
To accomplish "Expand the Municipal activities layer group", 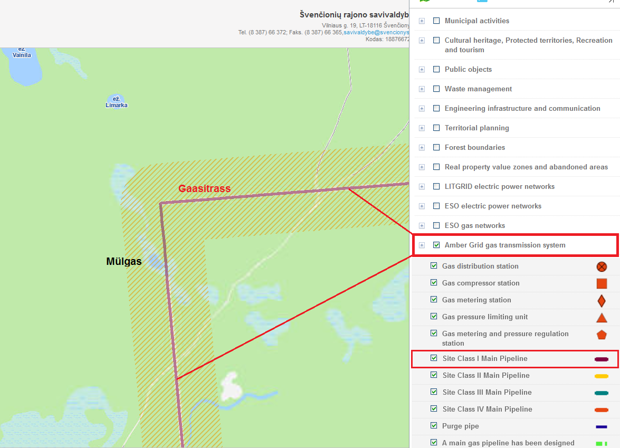I will pos(422,21).
